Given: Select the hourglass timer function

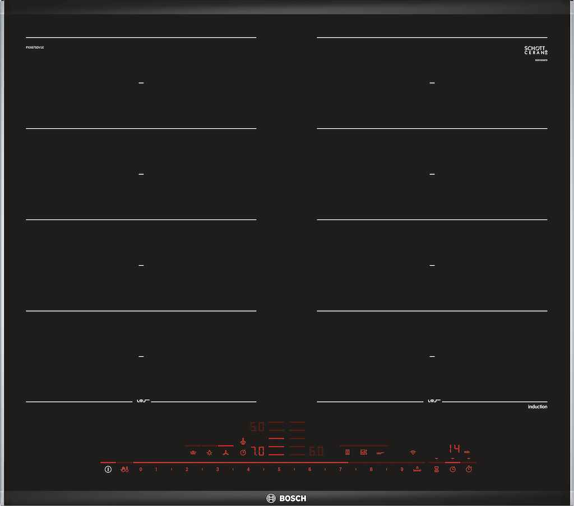Looking at the screenshot, I should pyautogui.click(x=436, y=469).
